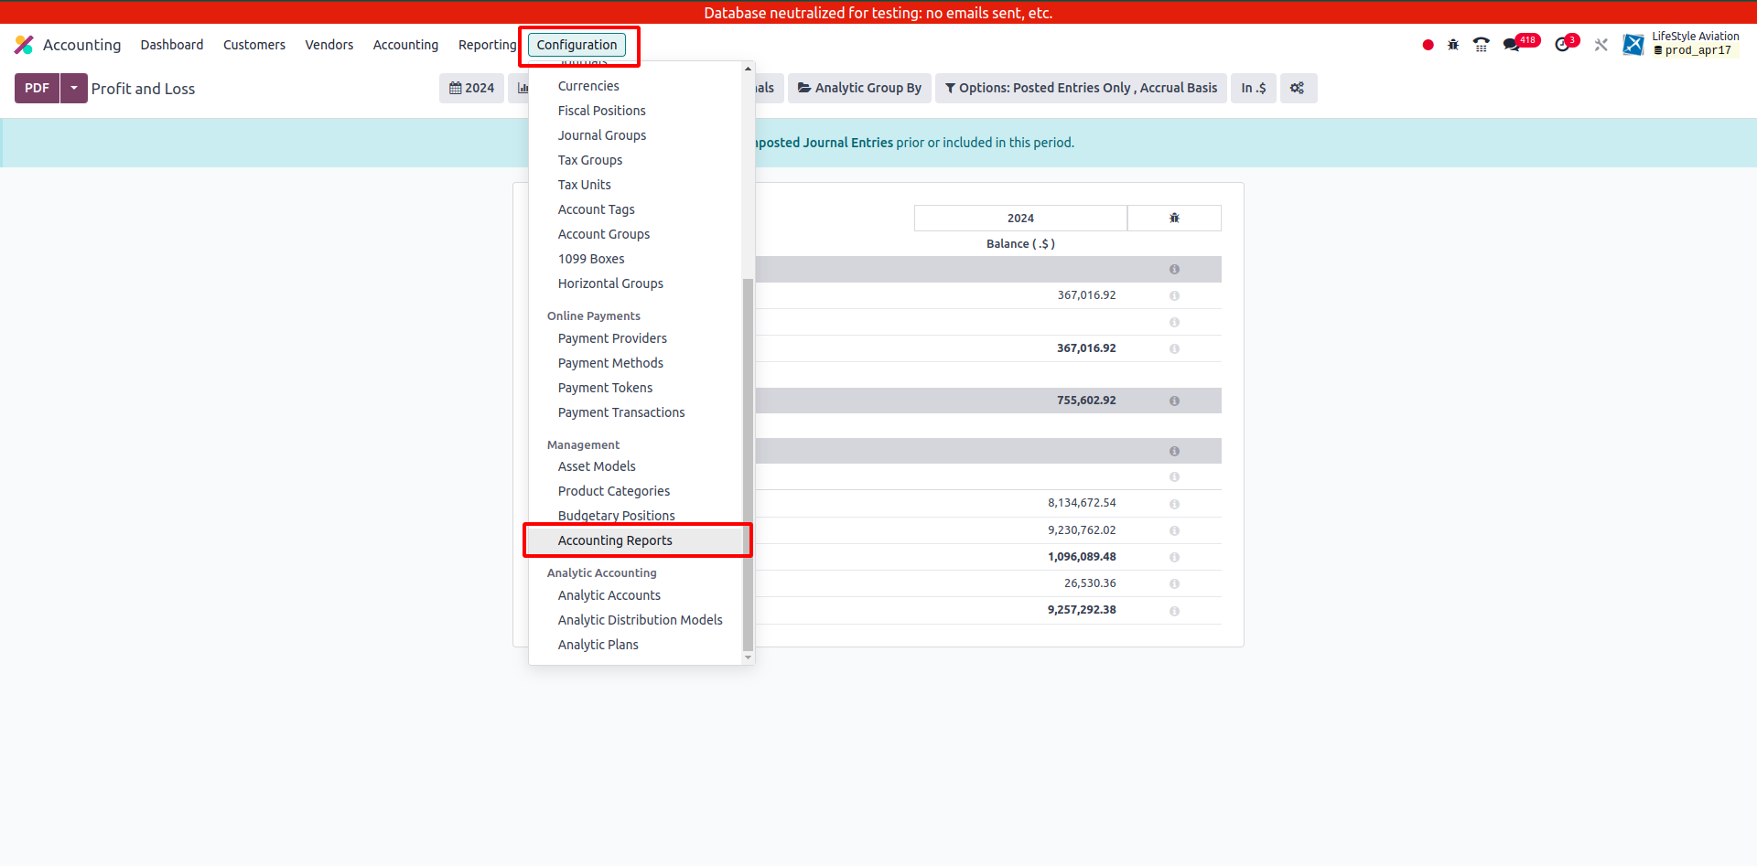
Task: Click the wrench tools icon
Action: click(1601, 45)
